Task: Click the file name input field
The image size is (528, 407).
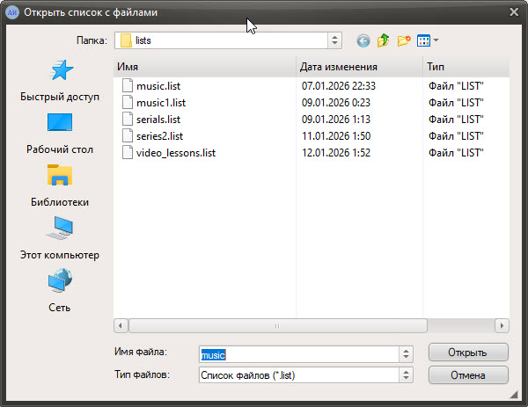Action: point(299,354)
